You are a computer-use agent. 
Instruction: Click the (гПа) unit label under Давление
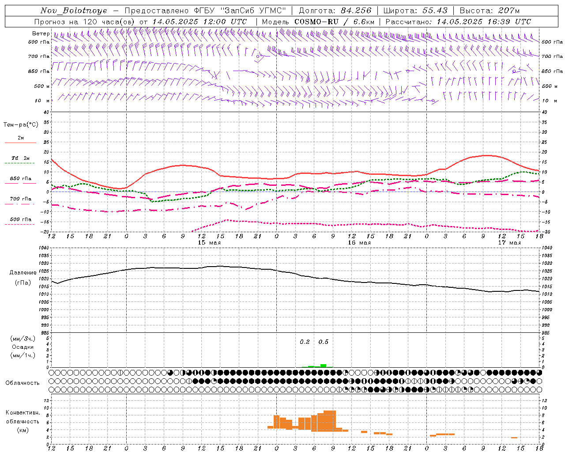pyautogui.click(x=23, y=283)
